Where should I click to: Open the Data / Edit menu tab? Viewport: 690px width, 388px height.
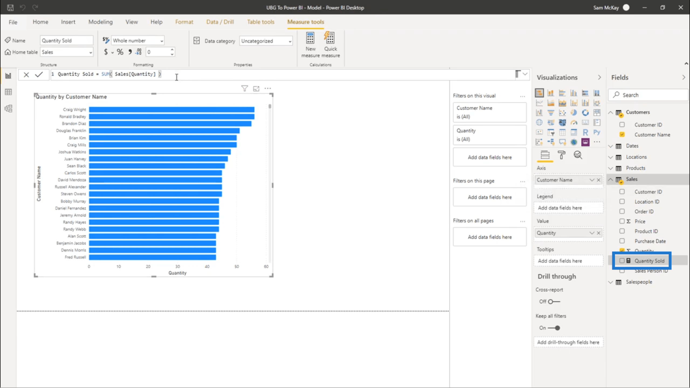click(x=220, y=22)
